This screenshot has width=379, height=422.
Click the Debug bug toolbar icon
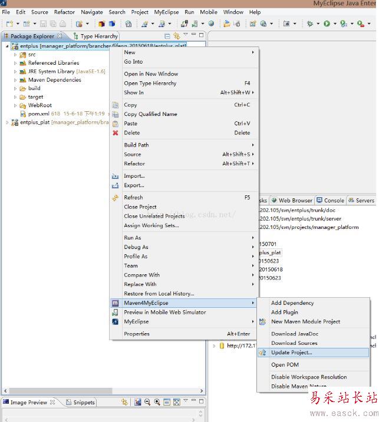(x=309, y=24)
